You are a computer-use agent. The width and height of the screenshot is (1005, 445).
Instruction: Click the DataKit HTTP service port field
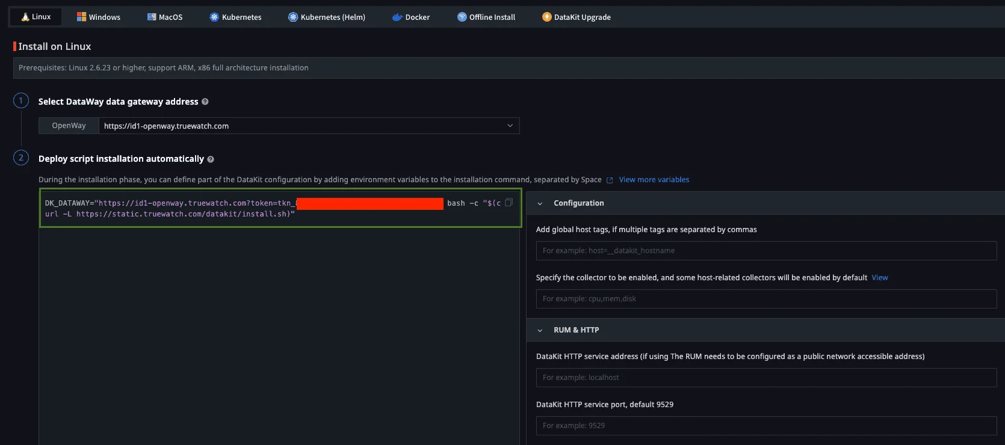pos(765,426)
